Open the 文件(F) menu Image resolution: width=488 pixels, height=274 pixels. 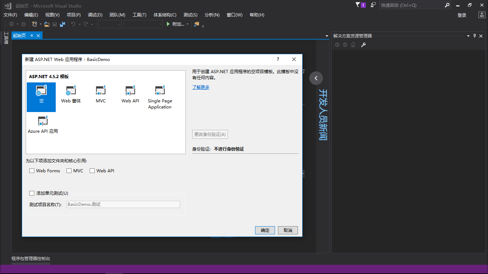coord(10,15)
